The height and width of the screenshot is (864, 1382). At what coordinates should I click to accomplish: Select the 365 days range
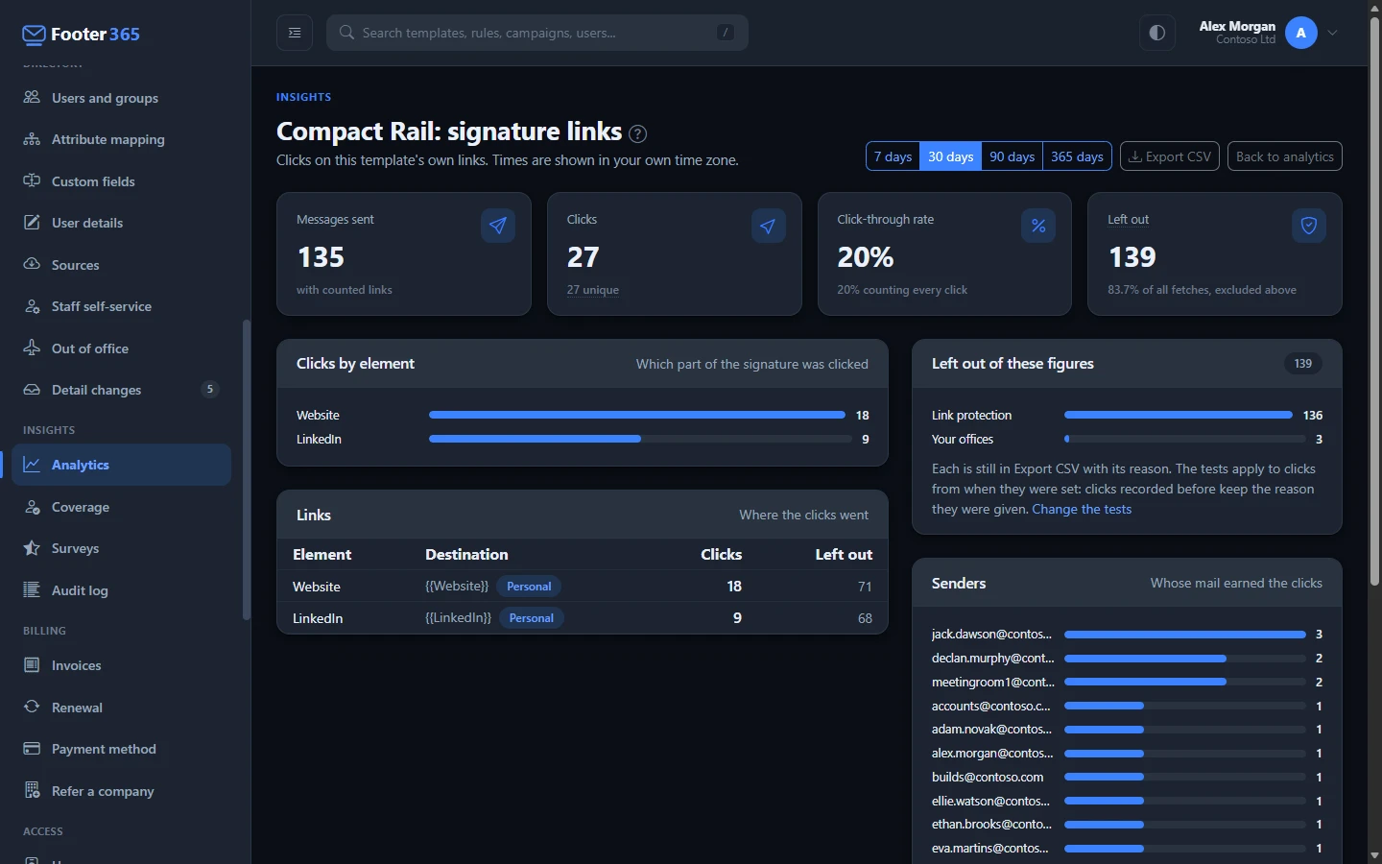[x=1077, y=156]
